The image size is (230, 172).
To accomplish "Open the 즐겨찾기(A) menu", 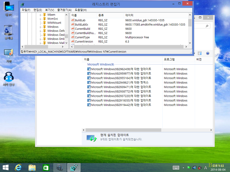I will [64, 10].
